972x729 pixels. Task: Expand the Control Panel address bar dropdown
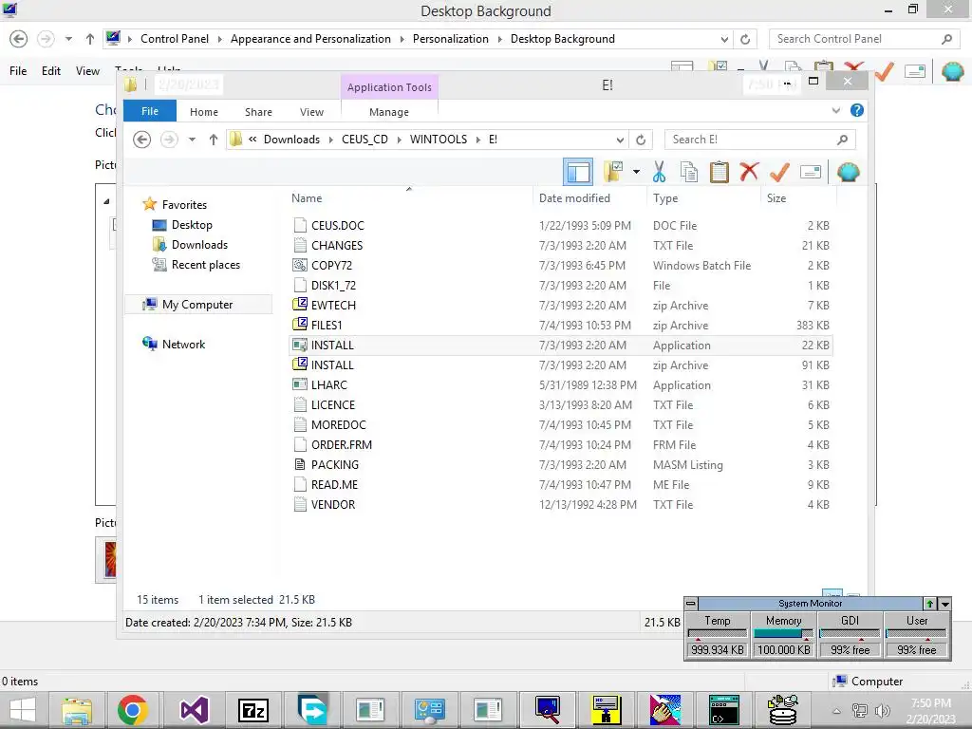pyautogui.click(x=724, y=39)
